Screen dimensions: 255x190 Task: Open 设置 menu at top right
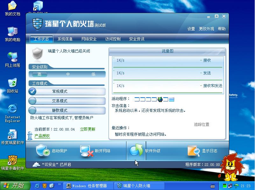(191, 29)
